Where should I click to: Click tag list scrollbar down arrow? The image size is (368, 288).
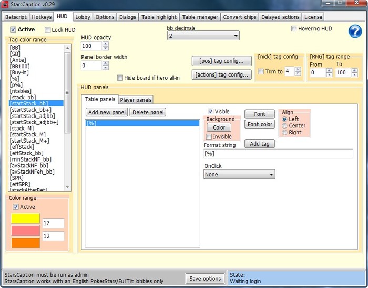[67, 187]
